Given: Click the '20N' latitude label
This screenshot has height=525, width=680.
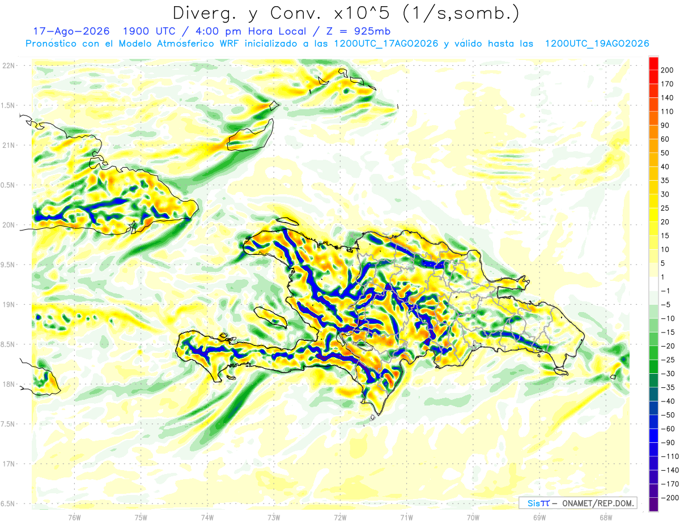Looking at the screenshot, I should tap(8, 225).
